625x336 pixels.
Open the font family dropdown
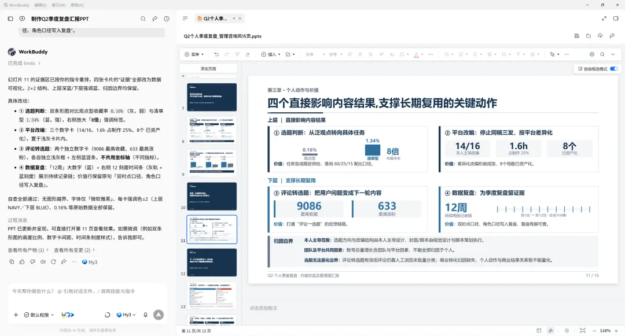pos(315,54)
